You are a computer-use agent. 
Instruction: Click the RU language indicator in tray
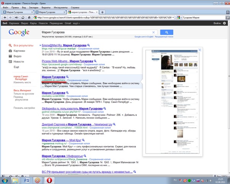pos(175,180)
